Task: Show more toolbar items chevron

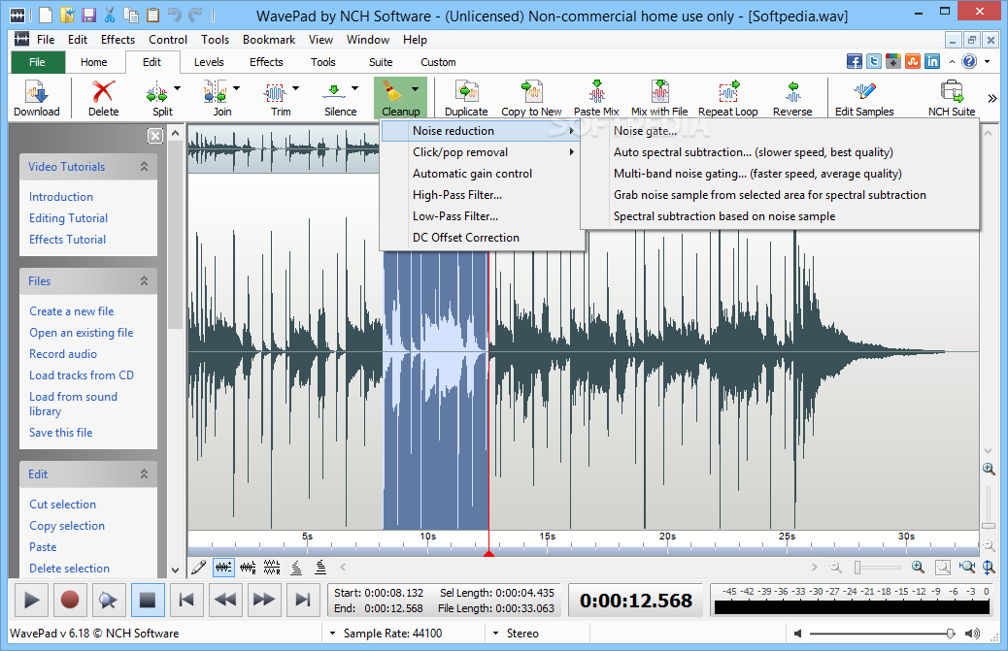Action: coord(991,98)
